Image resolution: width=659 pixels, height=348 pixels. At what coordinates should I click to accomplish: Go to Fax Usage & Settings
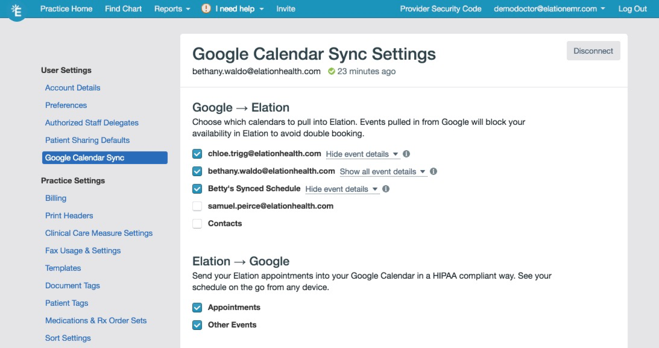[x=83, y=250]
